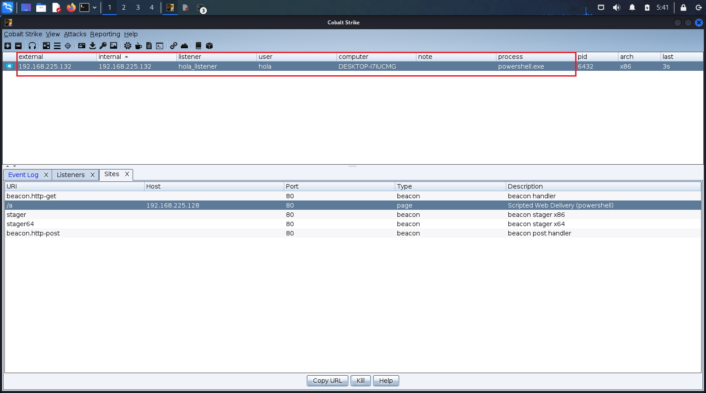The width and height of the screenshot is (706, 393).
Task: Click the document Office macro icon
Action: pyautogui.click(x=149, y=46)
